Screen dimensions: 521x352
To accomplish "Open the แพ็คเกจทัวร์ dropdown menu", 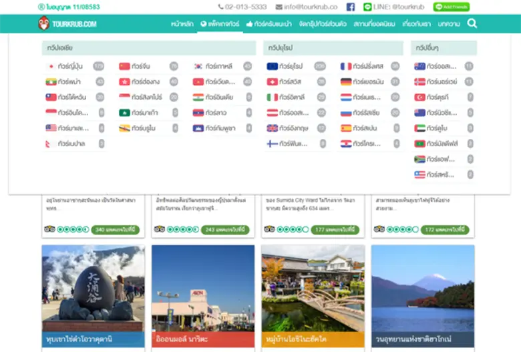I will click(x=219, y=24).
